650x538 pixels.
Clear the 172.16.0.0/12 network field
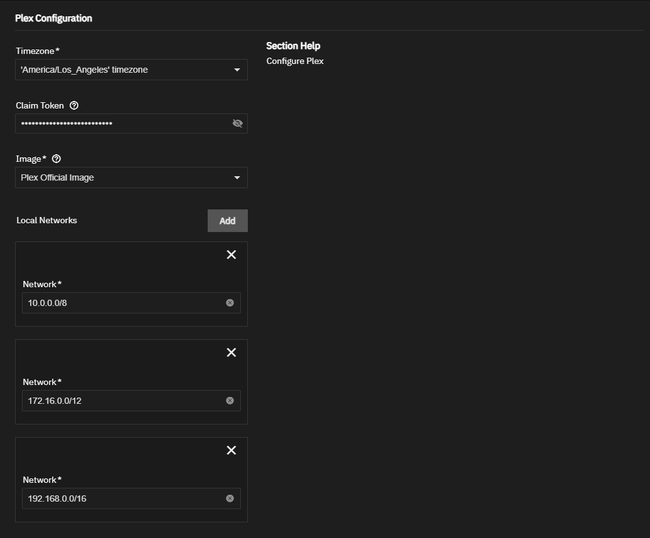pos(230,401)
